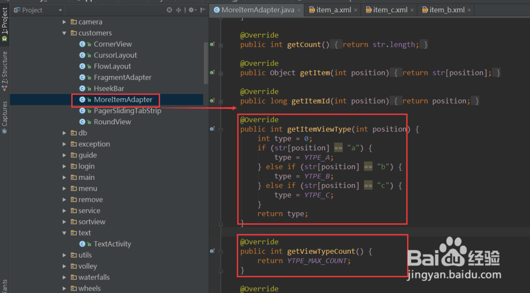The image size is (530, 293).
Task: Expand the folded getCount method body
Action: 220,45
